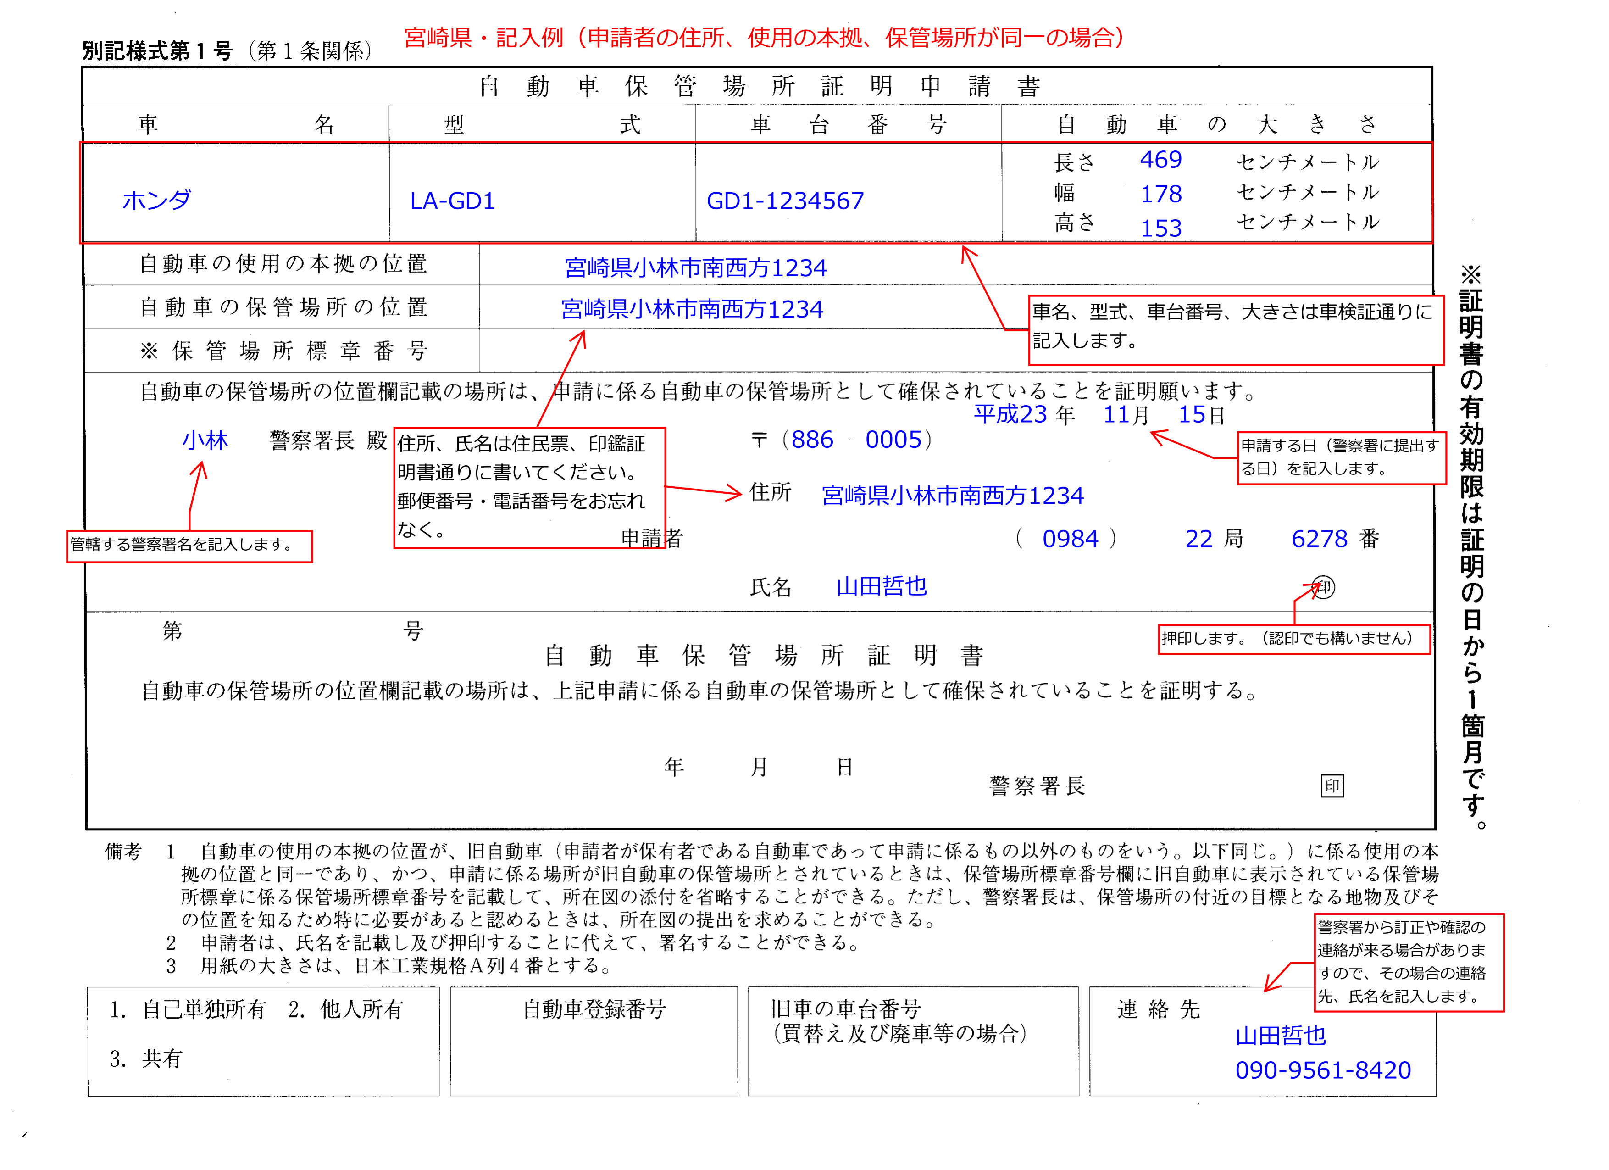Screen dimensions: 1609x1170
Task: Click the 2. 他人所有 option
Action: click(x=345, y=1010)
